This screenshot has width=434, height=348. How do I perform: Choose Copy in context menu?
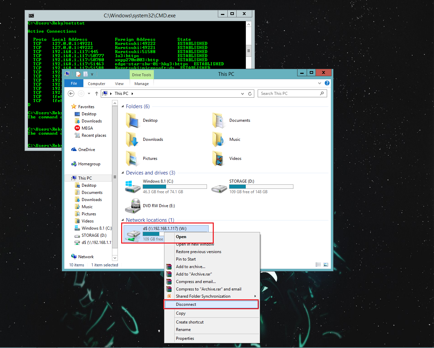pos(212,313)
